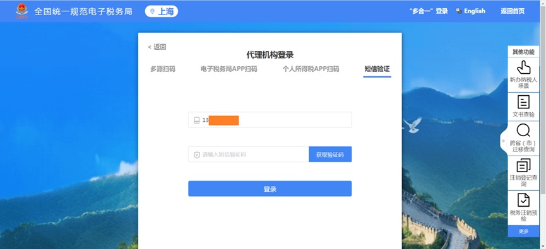Click the 获取验证码 button
The height and width of the screenshot is (249, 546).
pos(330,154)
